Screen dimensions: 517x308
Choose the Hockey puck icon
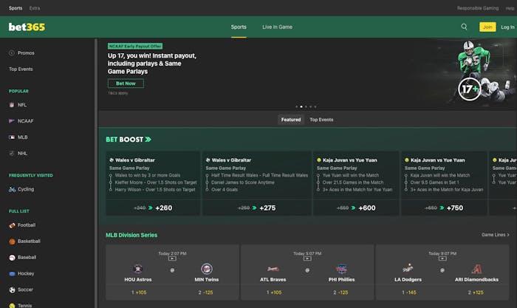click(13, 274)
